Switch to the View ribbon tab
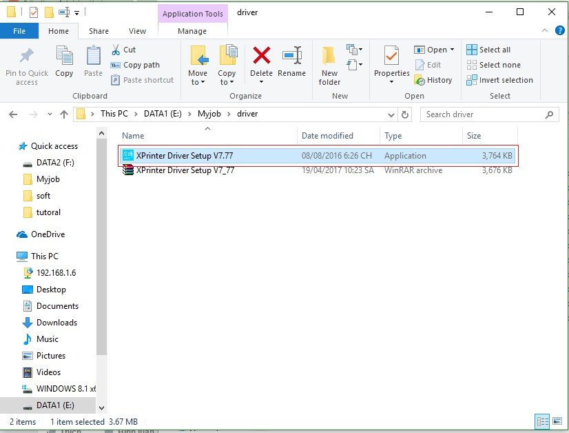 [x=136, y=31]
